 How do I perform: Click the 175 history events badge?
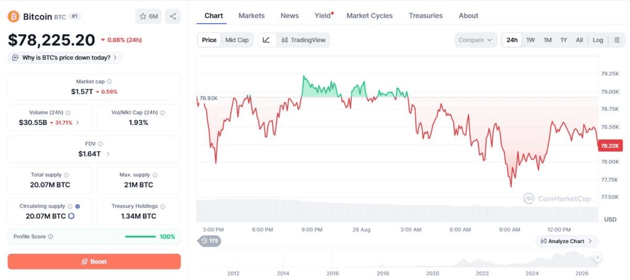209,241
